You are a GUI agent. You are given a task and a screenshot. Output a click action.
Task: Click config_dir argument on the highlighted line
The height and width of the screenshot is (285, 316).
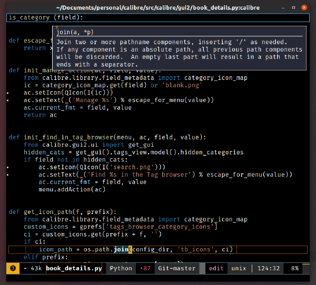(x=151, y=249)
